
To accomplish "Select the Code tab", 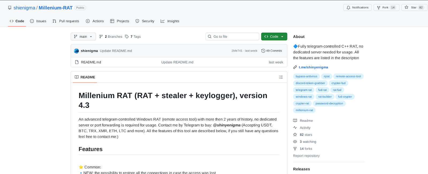I will [17, 21].
